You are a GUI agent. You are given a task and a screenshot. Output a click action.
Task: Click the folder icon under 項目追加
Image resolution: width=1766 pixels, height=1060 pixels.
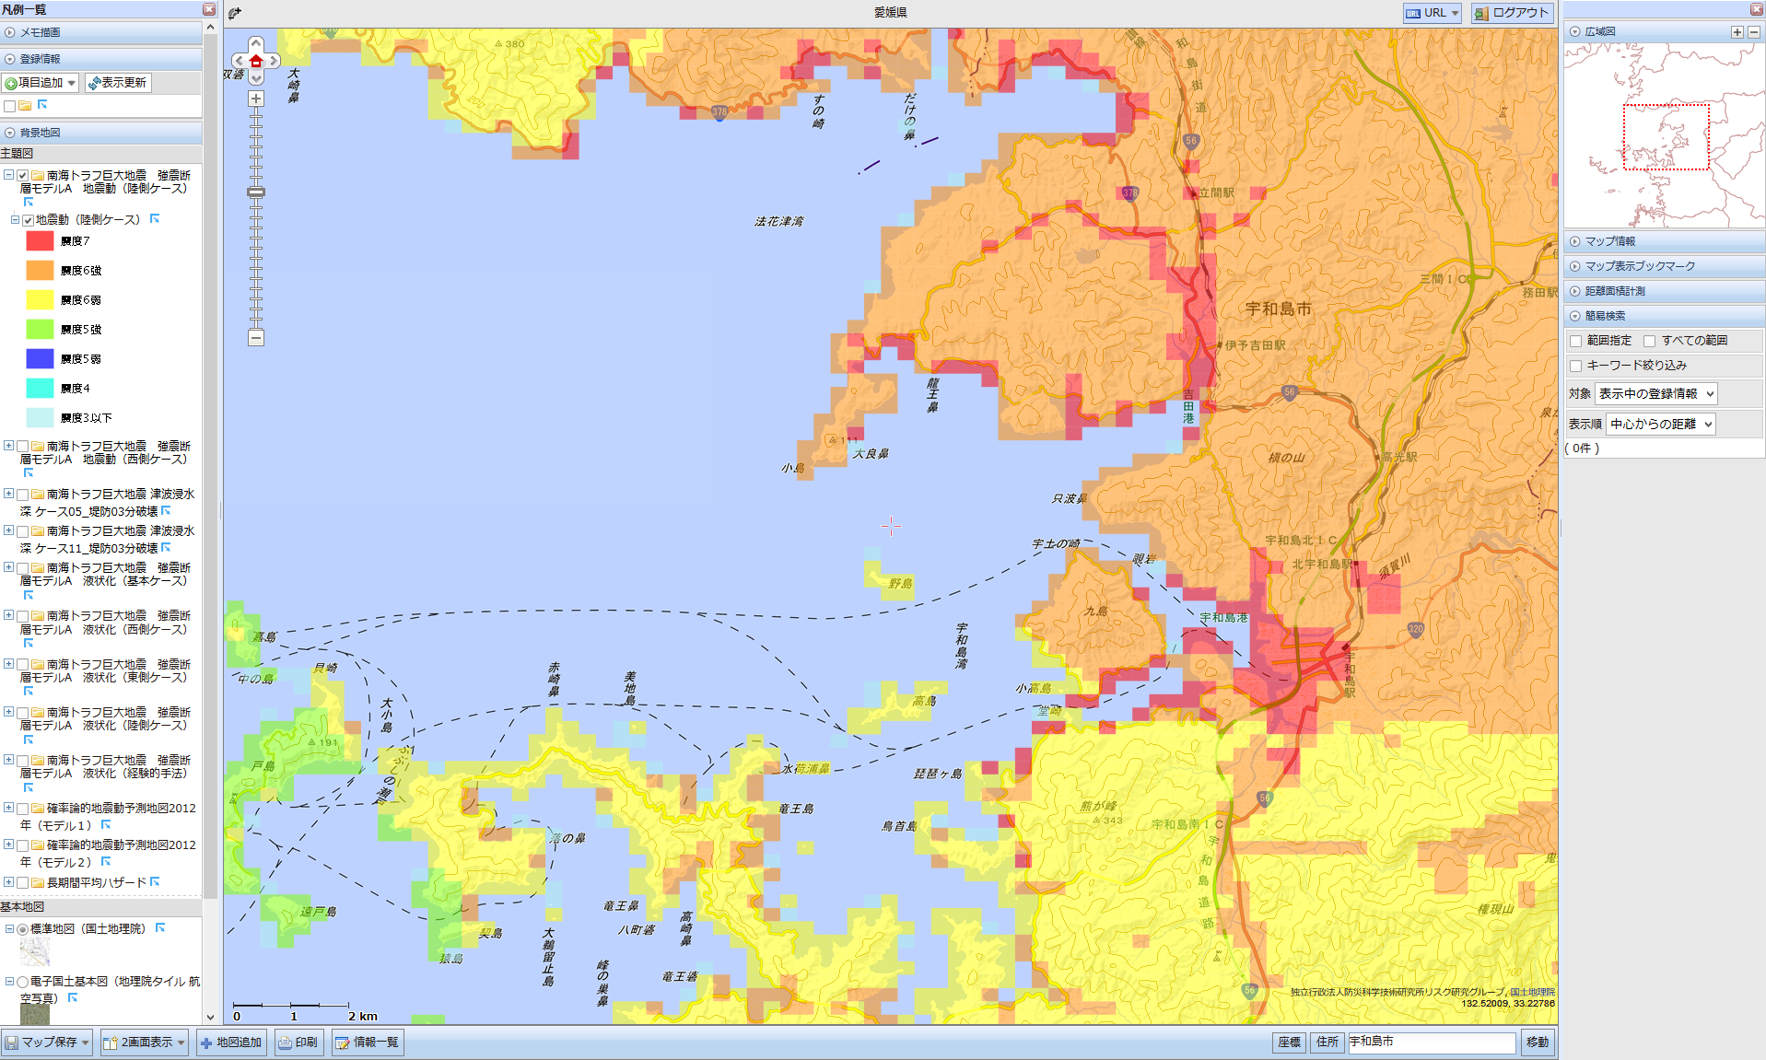point(25,106)
